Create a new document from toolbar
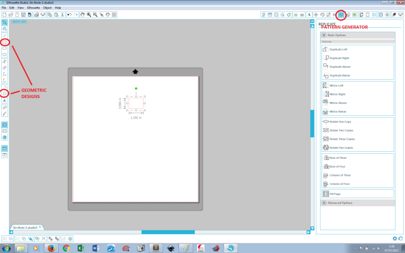This screenshot has height=253, width=405. tap(4, 15)
